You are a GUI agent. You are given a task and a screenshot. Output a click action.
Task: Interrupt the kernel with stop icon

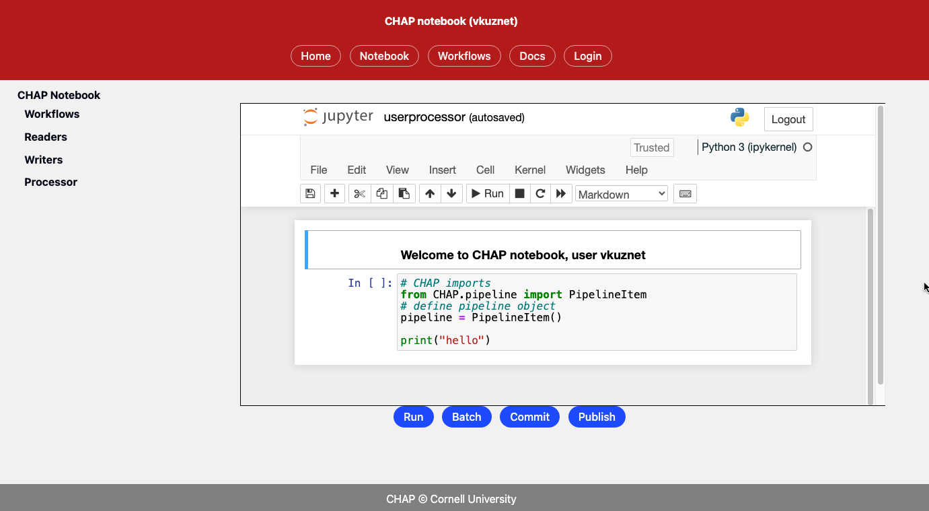(x=519, y=194)
